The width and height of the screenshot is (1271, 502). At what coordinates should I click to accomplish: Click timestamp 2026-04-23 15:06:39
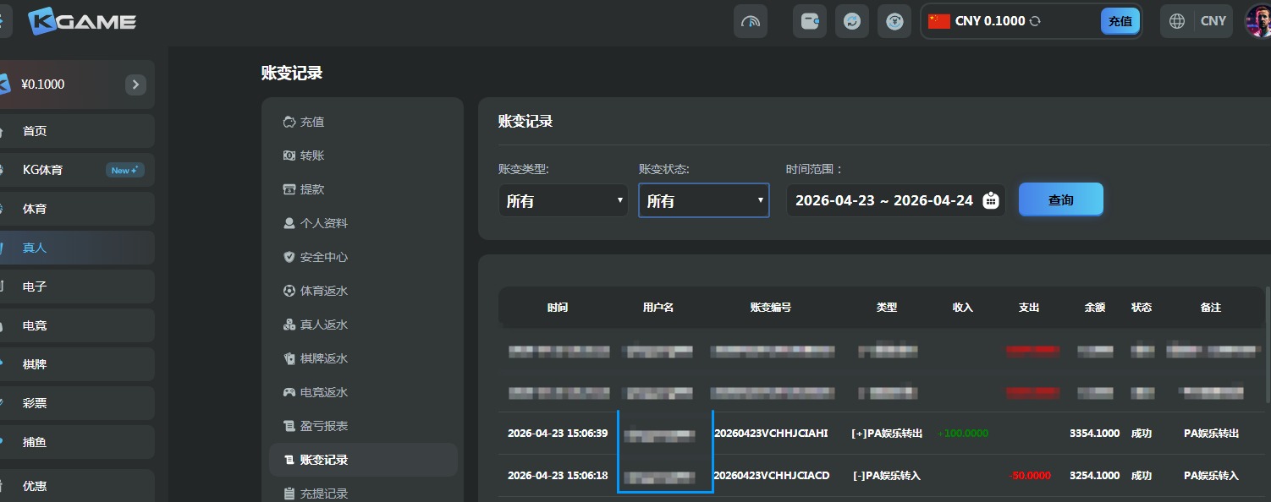coord(558,433)
